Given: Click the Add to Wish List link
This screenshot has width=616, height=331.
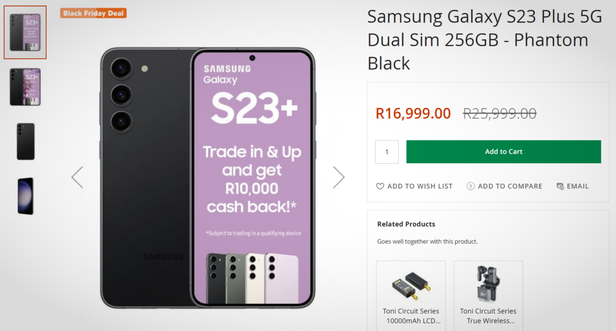Looking at the screenshot, I should 420,186.
